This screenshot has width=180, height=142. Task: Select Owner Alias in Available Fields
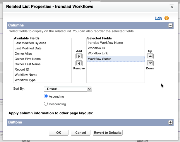click(x=42, y=54)
